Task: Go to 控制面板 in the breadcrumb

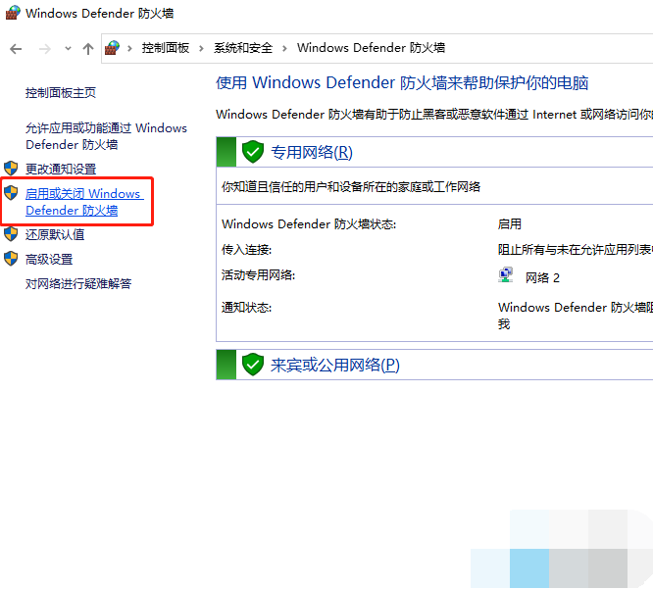Action: 165,48
